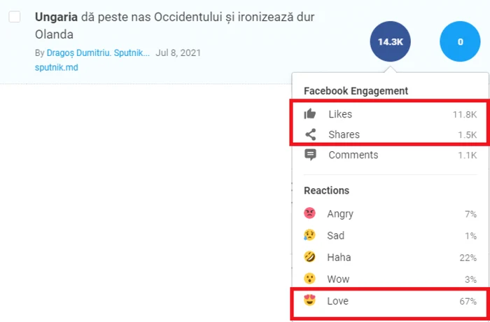Visit the sputnik.md domain link
Screen dimensions: 490x322
point(56,67)
